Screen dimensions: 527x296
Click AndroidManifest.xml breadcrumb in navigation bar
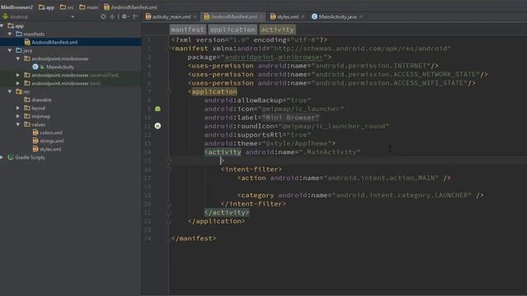coord(130,7)
